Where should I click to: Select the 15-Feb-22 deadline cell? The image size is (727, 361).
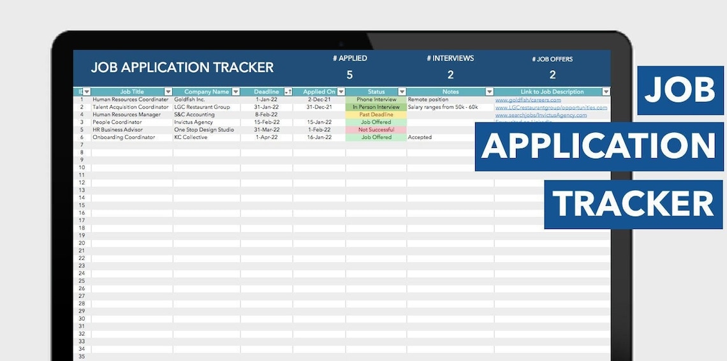point(267,122)
